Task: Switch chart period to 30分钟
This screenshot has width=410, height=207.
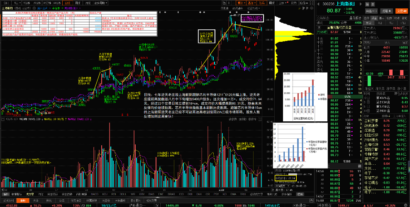Action: click(x=47, y=3)
